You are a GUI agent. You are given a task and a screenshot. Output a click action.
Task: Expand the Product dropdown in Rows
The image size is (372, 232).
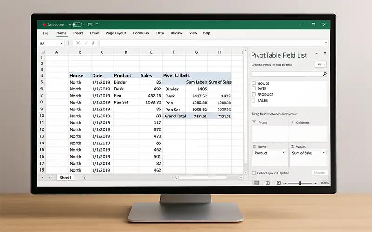tap(283, 153)
